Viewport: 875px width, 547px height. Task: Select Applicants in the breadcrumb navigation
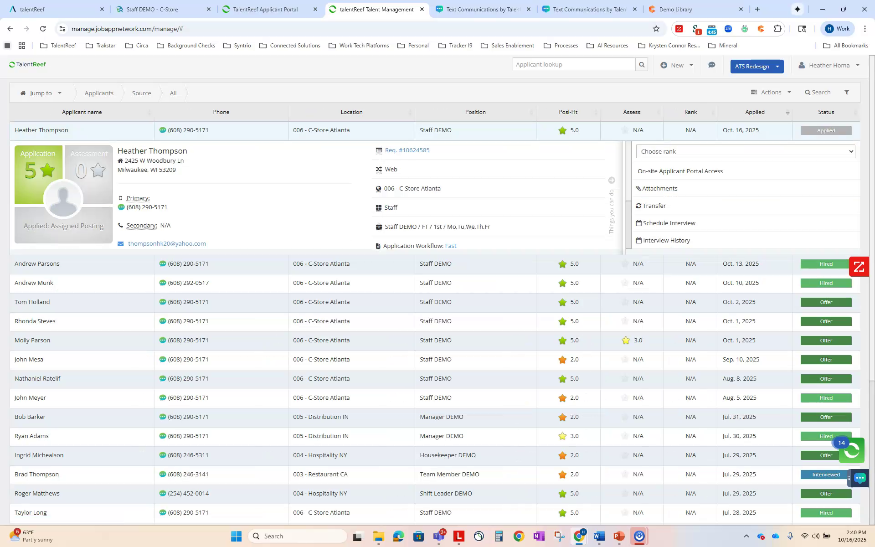point(99,93)
